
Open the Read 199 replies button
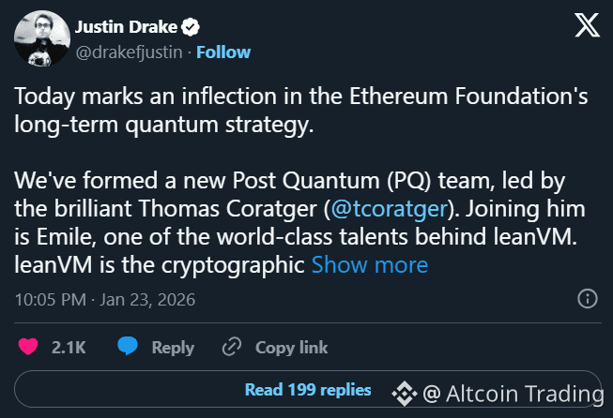pos(308,389)
